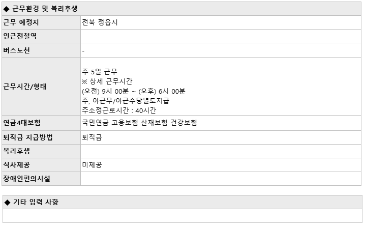Viewport: 365px width, 226px height.
Task: Select the 버스노선 label cell
Action: click(41, 50)
